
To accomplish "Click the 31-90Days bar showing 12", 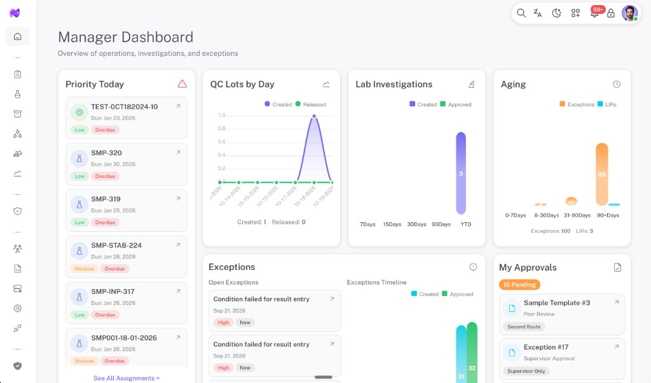I will (x=572, y=202).
